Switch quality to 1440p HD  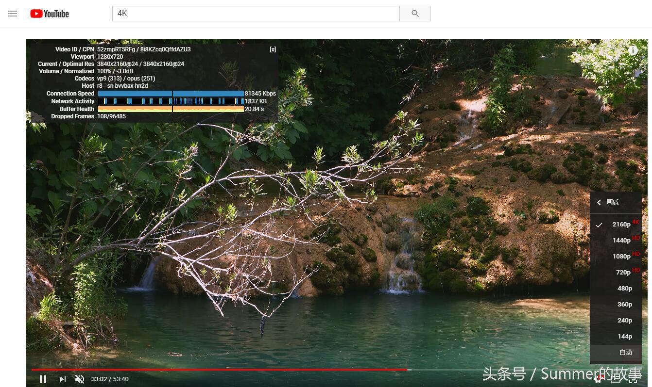(x=621, y=241)
